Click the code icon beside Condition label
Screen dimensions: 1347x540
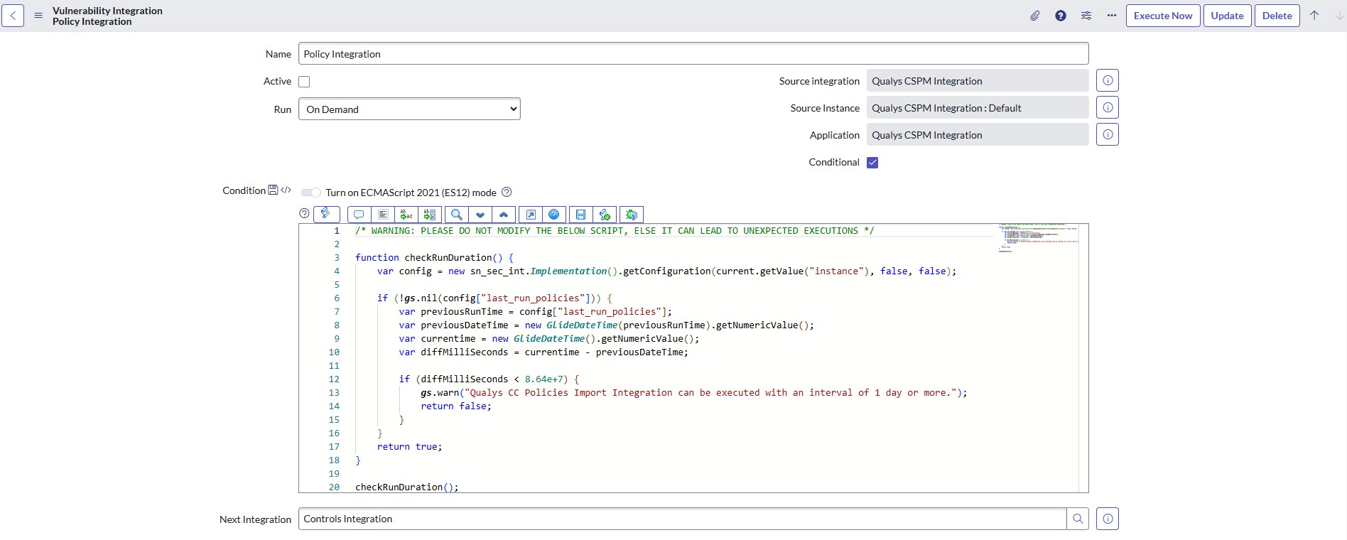[286, 190]
